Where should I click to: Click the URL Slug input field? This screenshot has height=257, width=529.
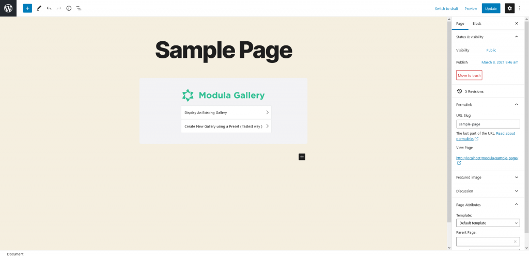pyautogui.click(x=488, y=124)
